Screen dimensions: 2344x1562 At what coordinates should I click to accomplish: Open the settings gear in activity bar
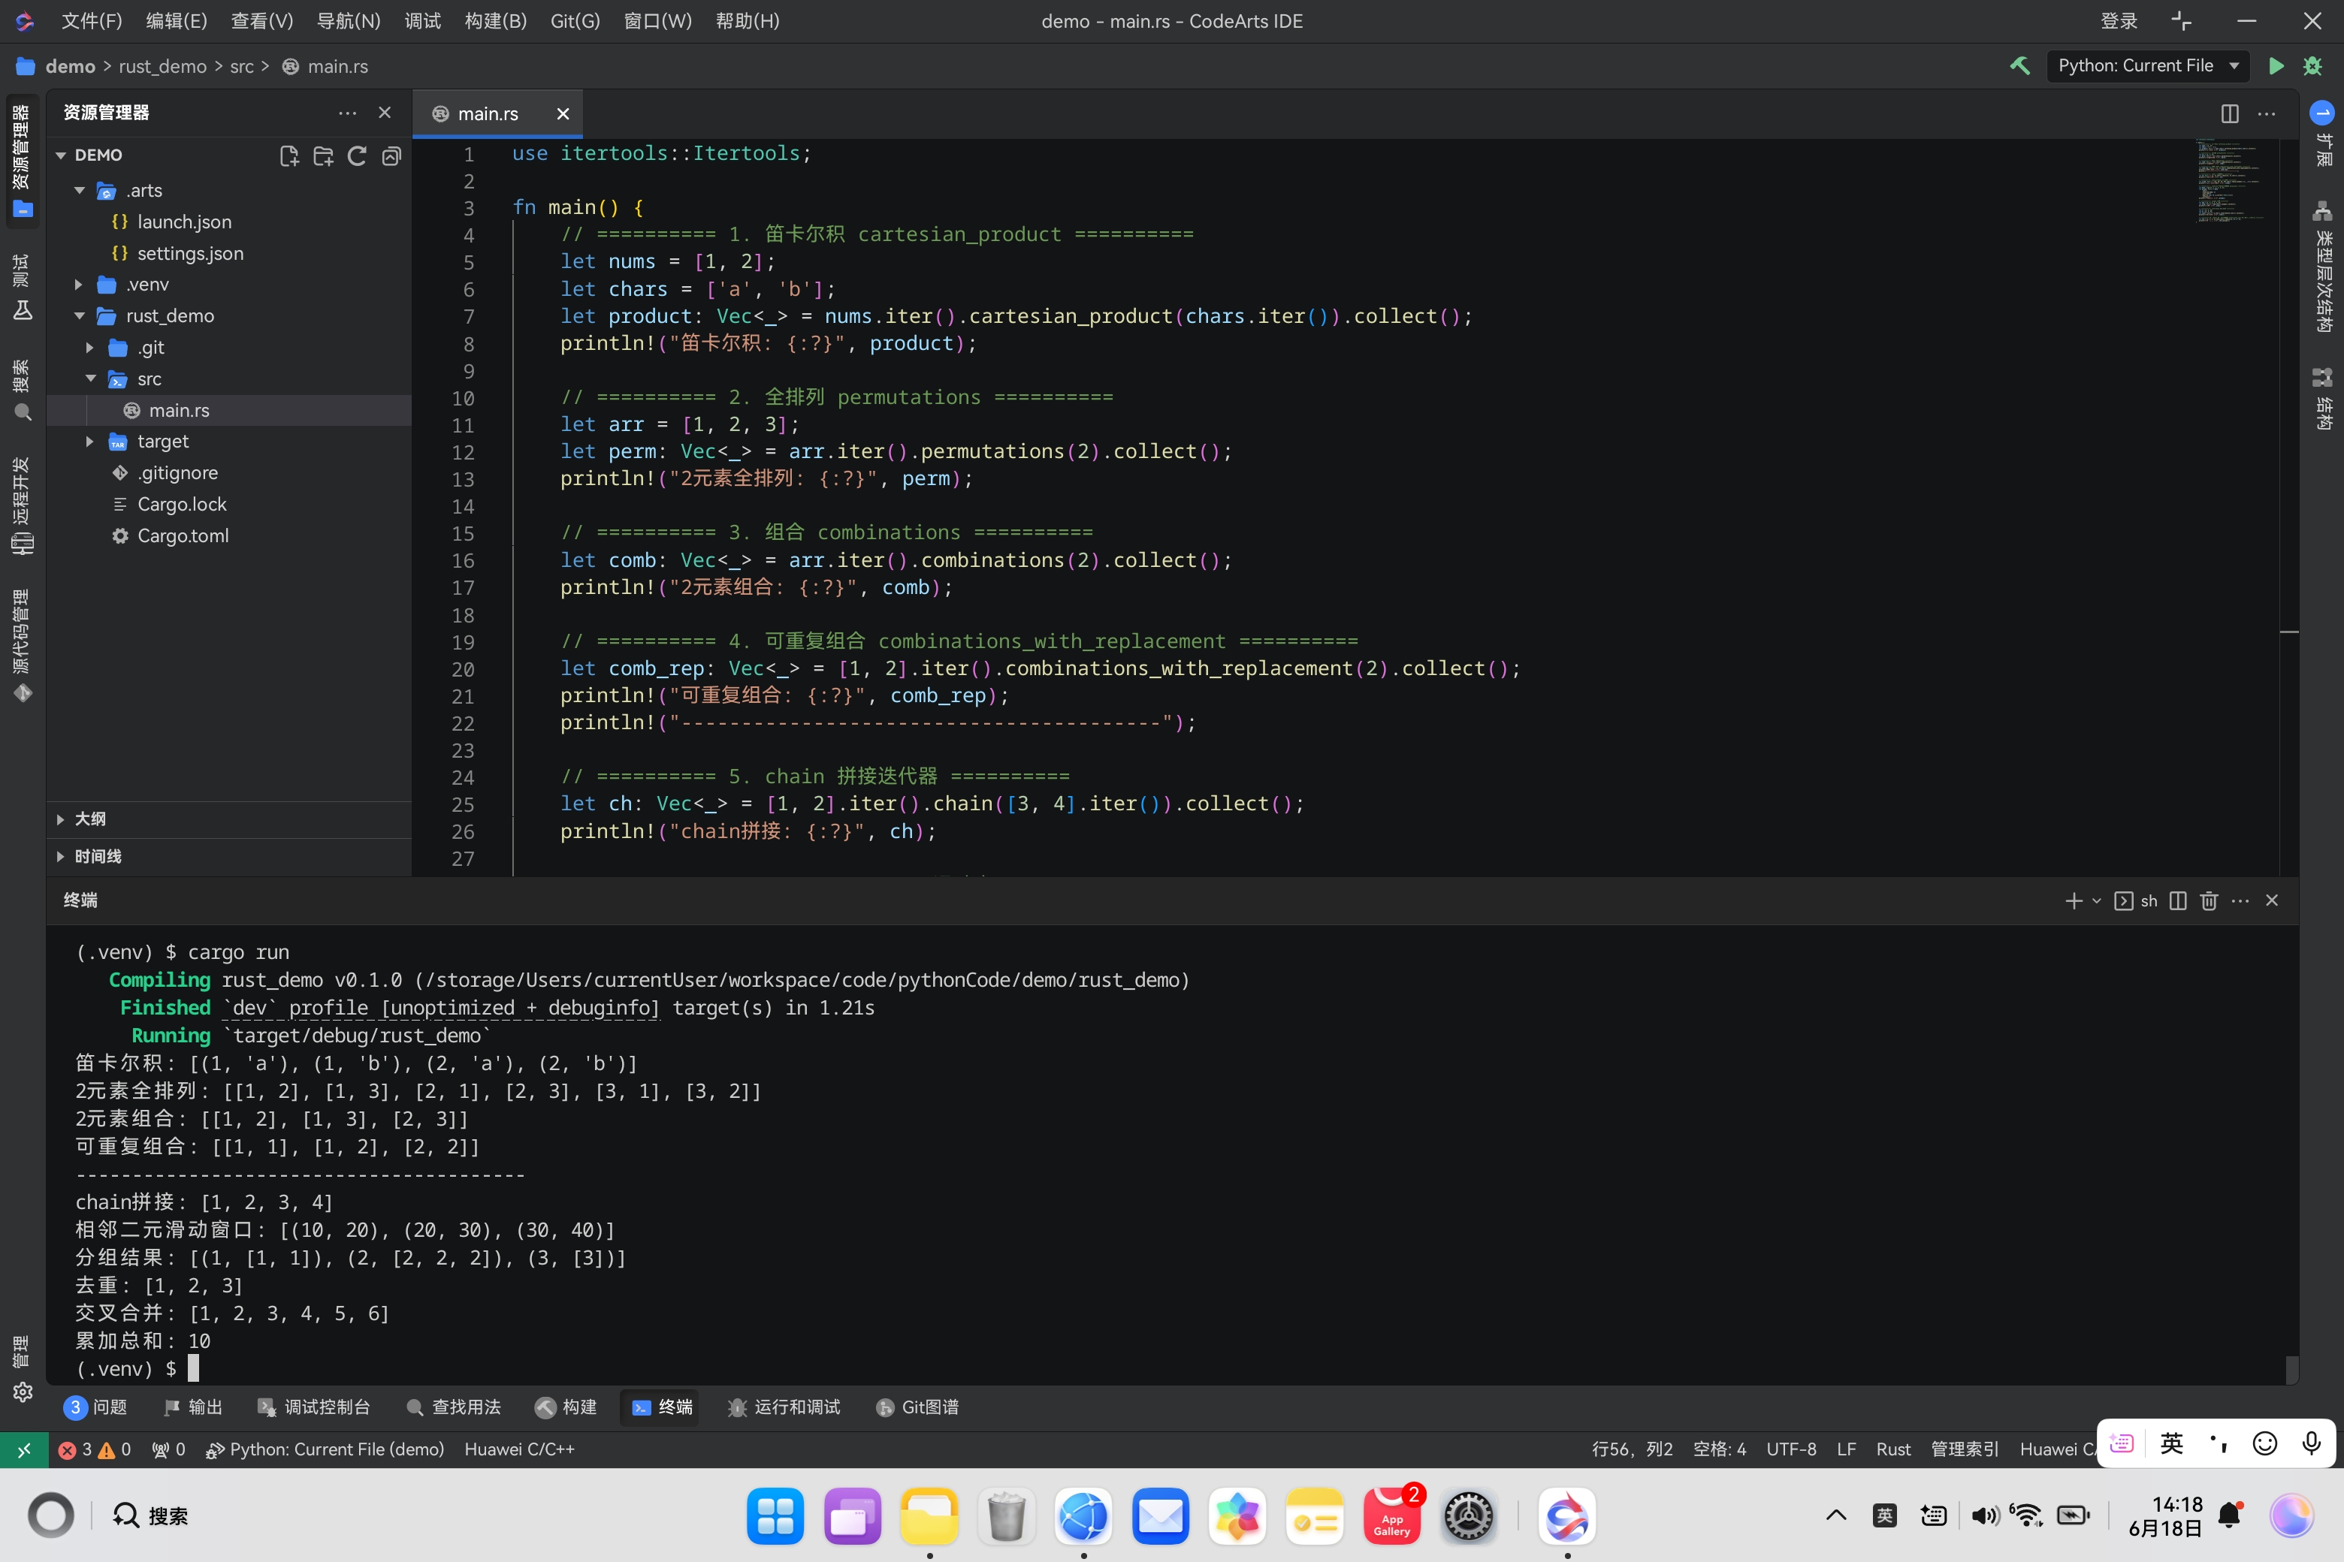pos(23,1392)
